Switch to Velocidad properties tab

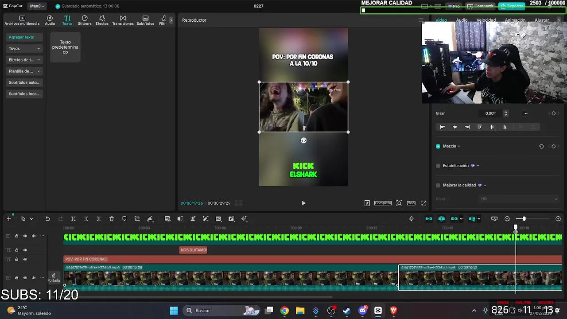click(x=486, y=20)
